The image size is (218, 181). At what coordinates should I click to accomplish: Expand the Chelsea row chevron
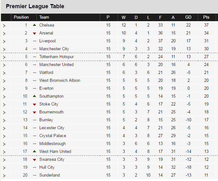click(4, 26)
